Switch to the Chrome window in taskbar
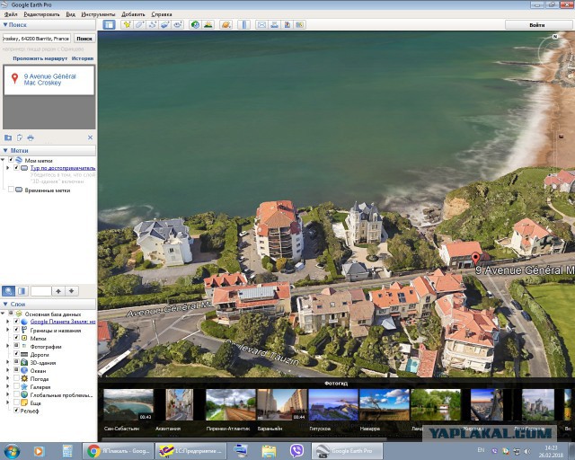This screenshot has height=460, width=575. click(118, 450)
